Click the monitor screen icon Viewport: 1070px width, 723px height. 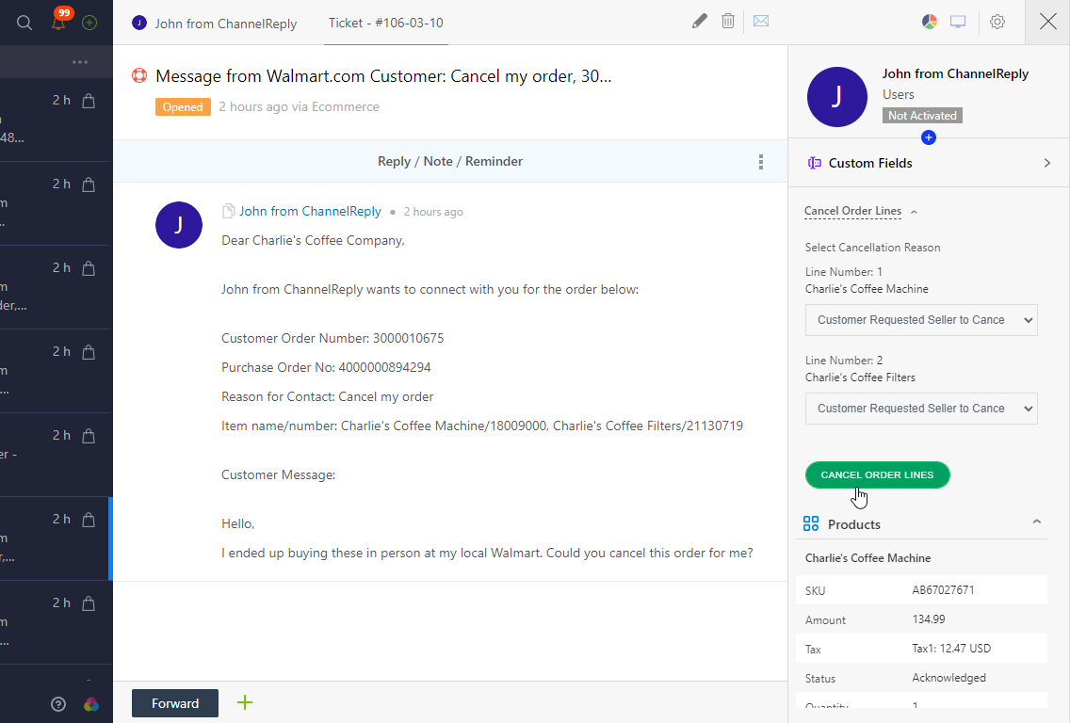[x=958, y=22]
